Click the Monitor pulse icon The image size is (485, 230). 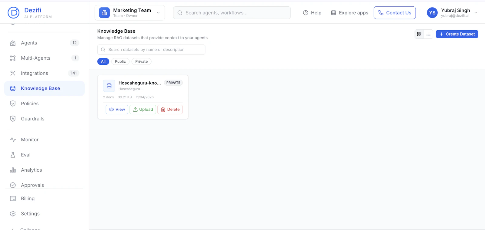(13, 140)
